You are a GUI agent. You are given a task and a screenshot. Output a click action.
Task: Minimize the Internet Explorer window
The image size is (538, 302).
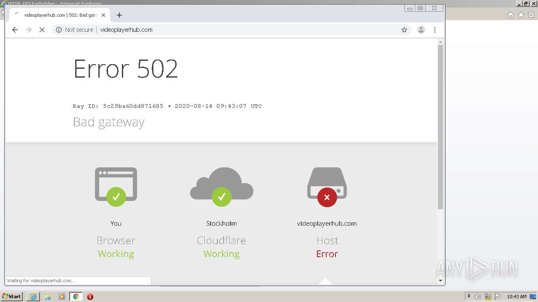click(520, 3)
